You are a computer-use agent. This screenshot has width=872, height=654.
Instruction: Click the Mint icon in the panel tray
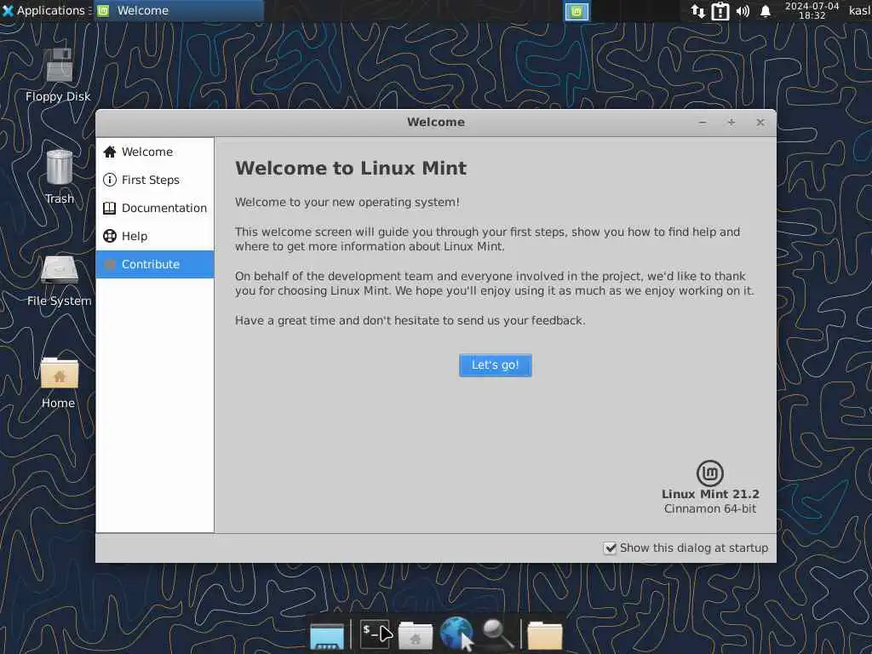(577, 11)
